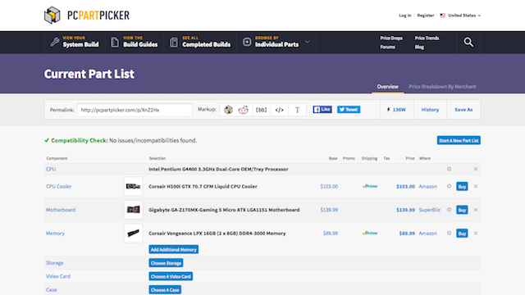Screen dimensions: 525x295
Task: Open See All Completed Builds
Action: tap(200, 42)
